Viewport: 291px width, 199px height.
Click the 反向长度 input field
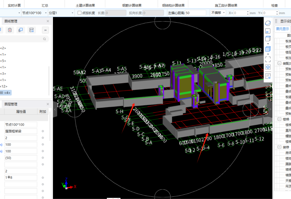[x=153, y=13]
